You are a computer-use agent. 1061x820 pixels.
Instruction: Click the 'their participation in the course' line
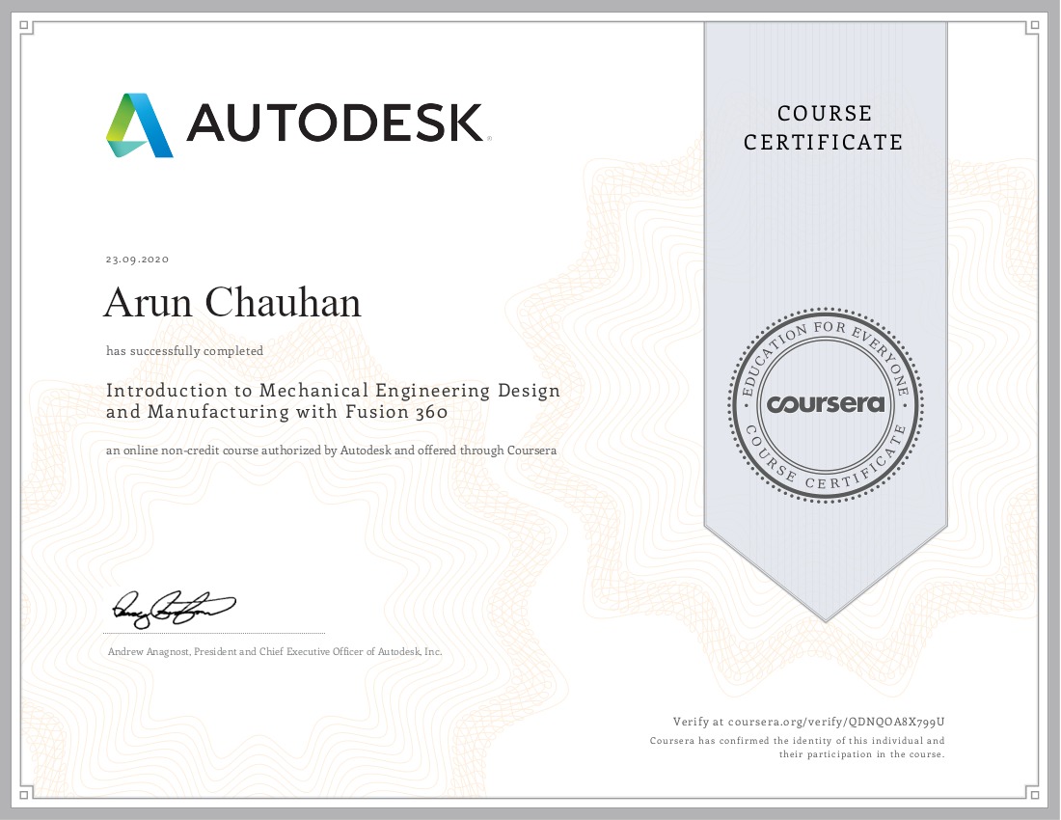click(861, 754)
